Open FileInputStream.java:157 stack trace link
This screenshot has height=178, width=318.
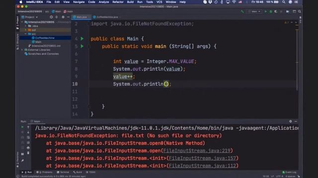tap(202, 158)
